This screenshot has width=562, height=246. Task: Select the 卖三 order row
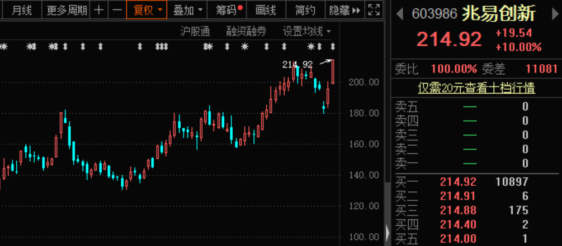click(476, 135)
